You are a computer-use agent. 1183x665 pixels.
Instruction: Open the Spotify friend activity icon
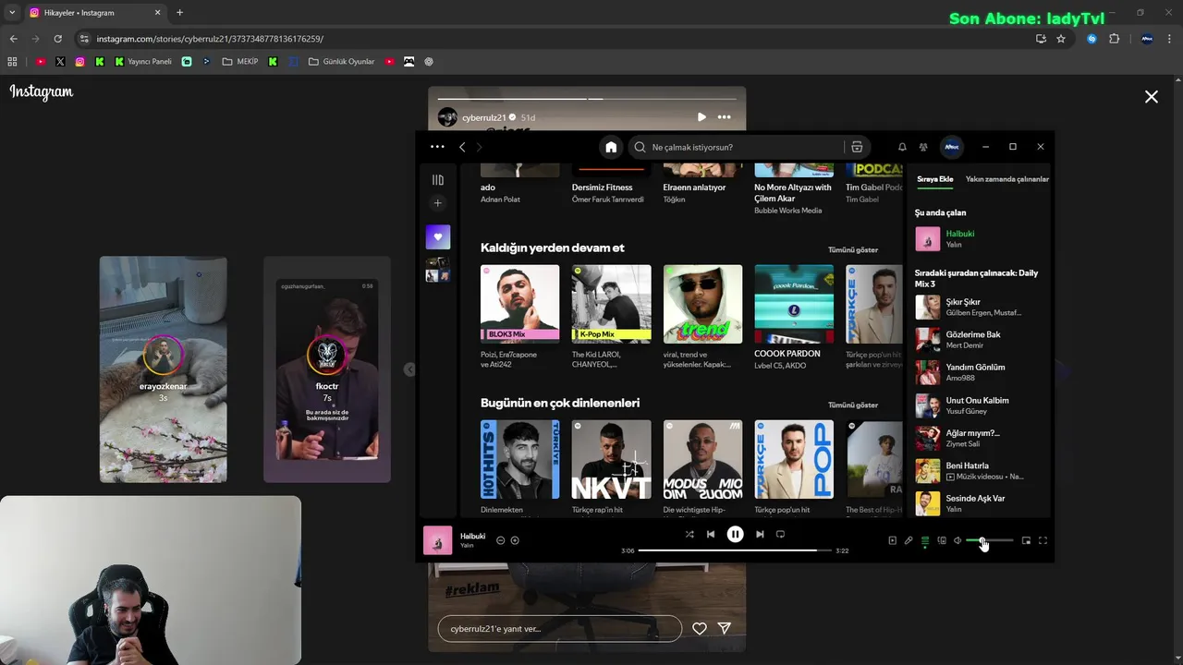click(923, 147)
